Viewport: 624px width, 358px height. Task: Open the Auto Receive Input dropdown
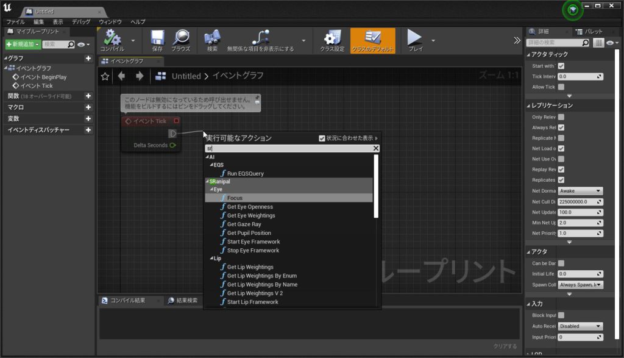click(x=580, y=326)
